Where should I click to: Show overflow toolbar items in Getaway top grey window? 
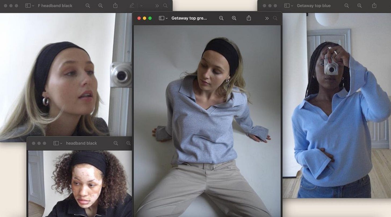(267, 18)
